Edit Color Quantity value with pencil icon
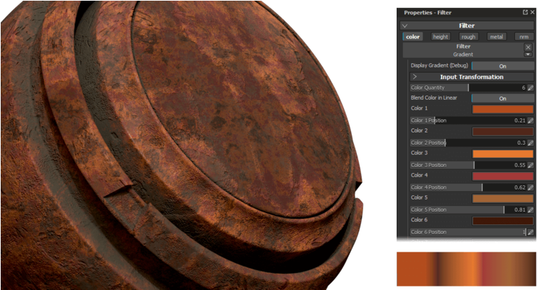Image resolution: width=537 pixels, height=290 pixels. [x=531, y=88]
